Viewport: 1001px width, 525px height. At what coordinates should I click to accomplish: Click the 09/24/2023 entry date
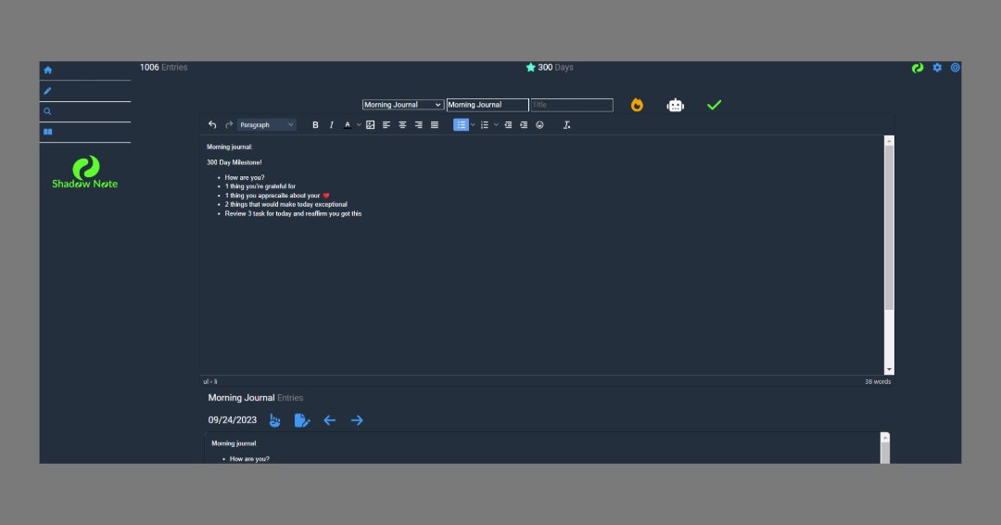[233, 420]
